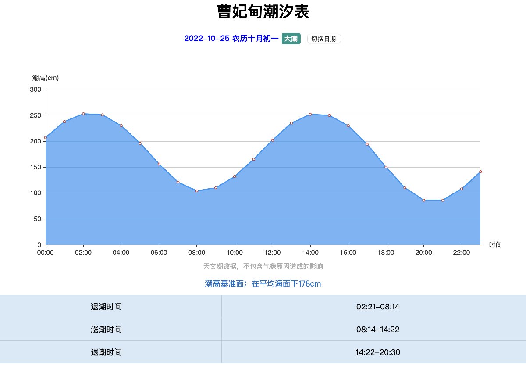Image resolution: width=526 pixels, height=369 pixels.
Task: Click the 00:00 starting data point
Action: coord(46,137)
